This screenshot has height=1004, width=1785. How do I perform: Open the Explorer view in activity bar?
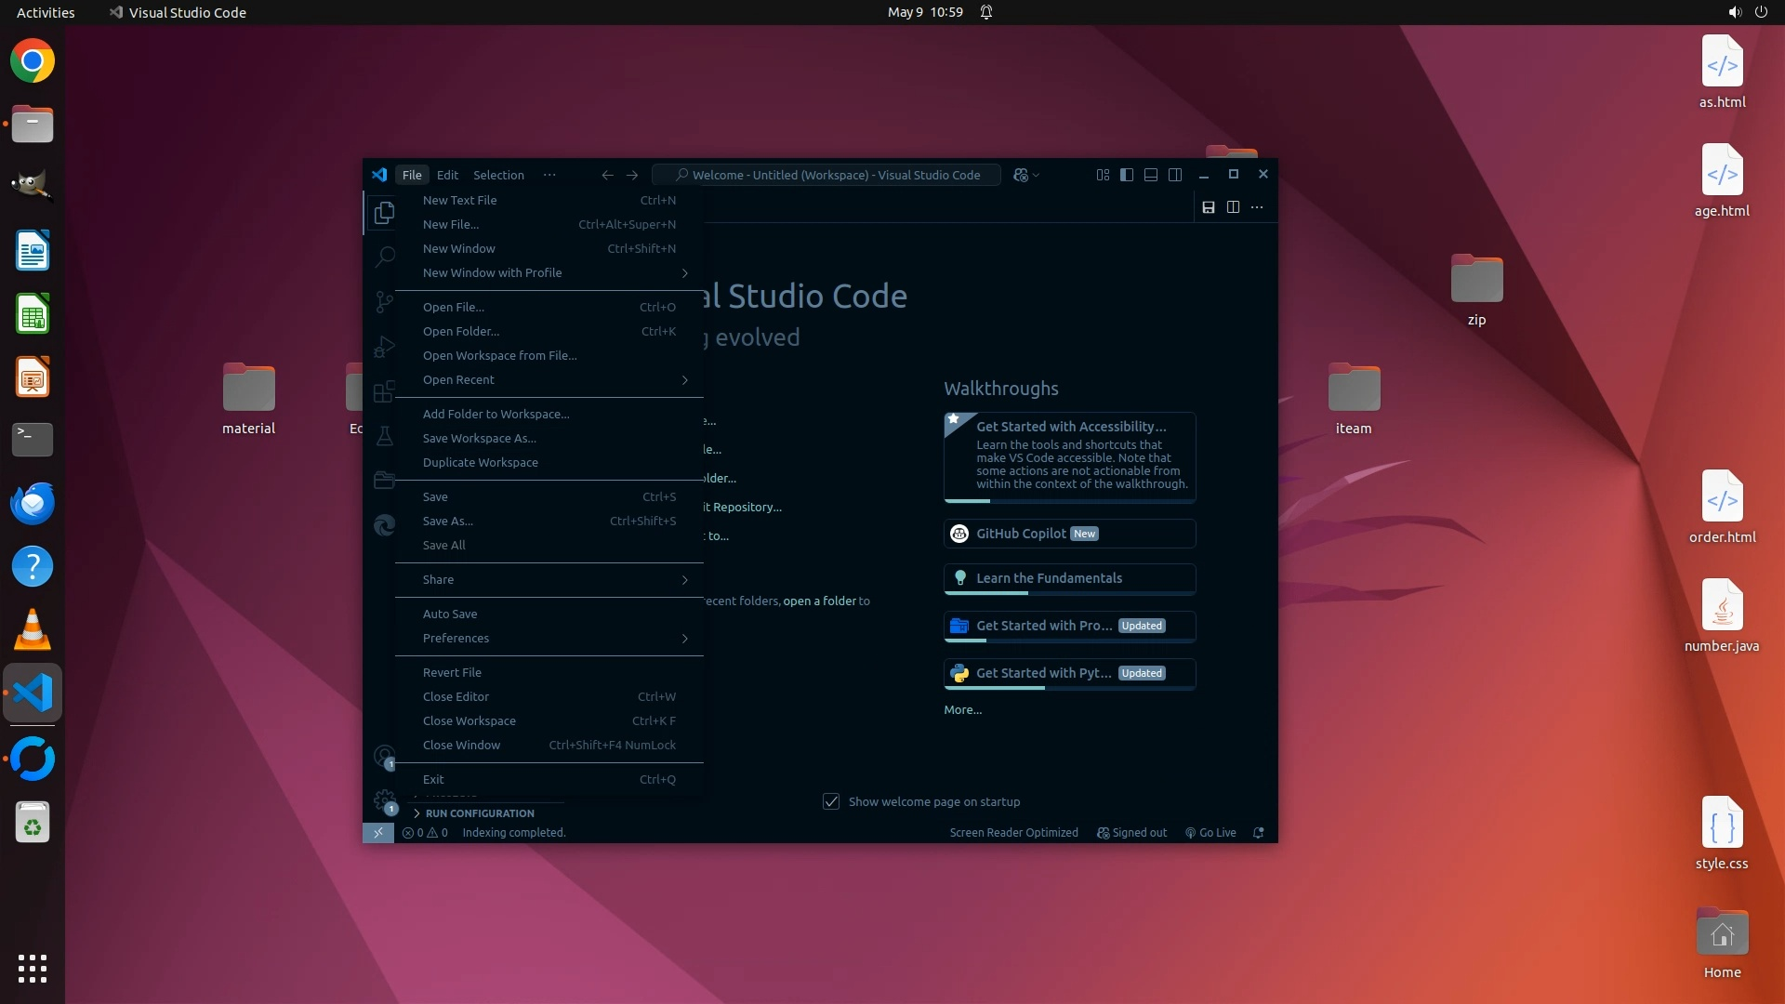coord(384,213)
